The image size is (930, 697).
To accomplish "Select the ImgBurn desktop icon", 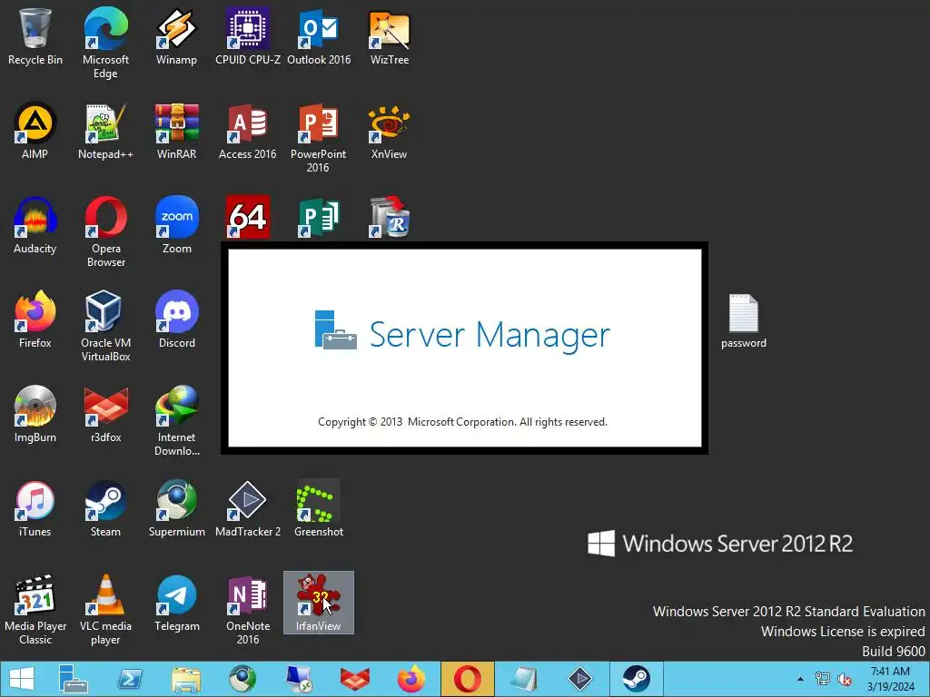I will point(35,414).
